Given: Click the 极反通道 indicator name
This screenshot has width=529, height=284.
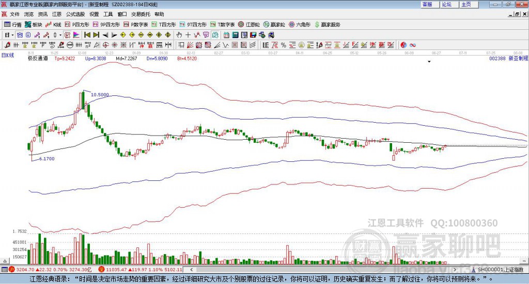Looking at the screenshot, I should click(x=38, y=59).
